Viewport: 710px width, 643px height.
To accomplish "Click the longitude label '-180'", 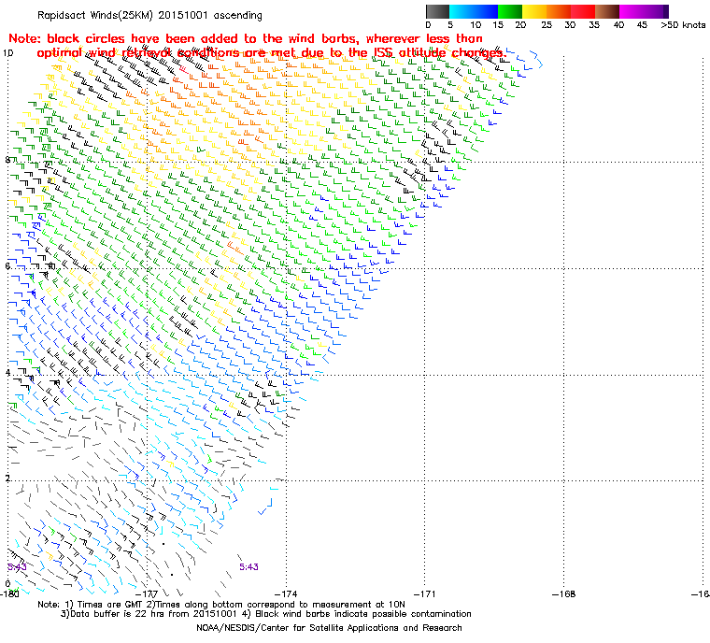I will coord(9,593).
